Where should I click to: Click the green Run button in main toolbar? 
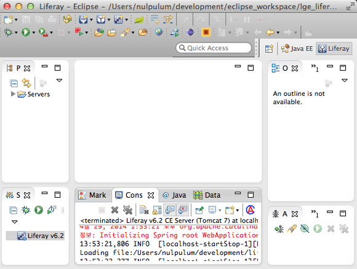point(26,33)
